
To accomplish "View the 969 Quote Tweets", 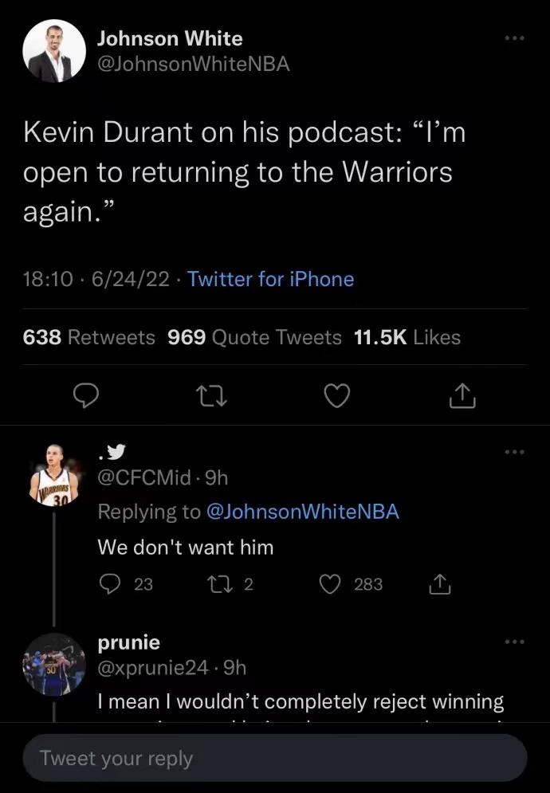I will [254, 337].
